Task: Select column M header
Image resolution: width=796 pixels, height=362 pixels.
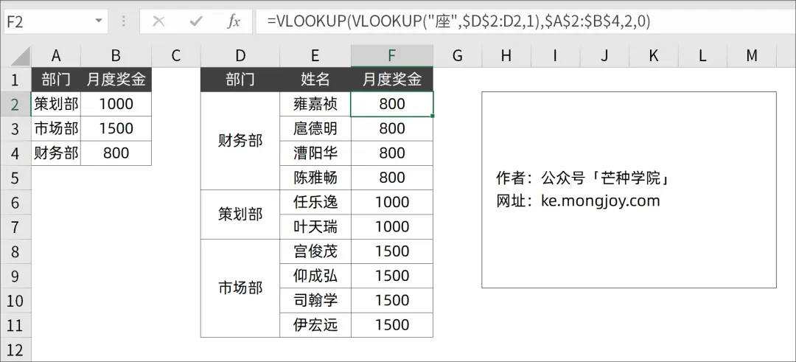Action: [751, 56]
